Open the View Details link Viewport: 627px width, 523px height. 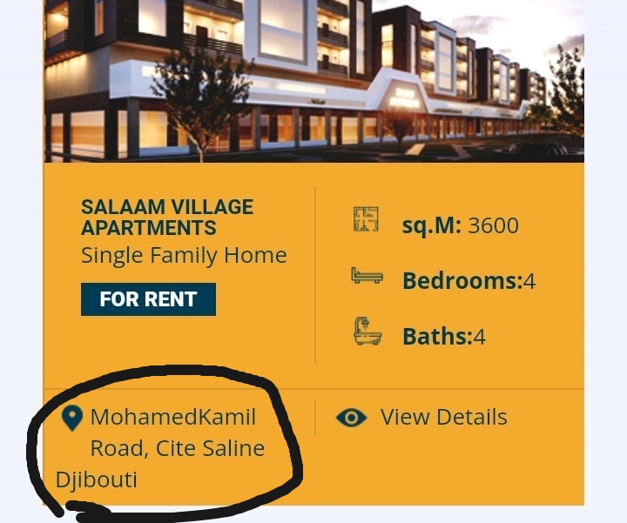[x=443, y=418]
